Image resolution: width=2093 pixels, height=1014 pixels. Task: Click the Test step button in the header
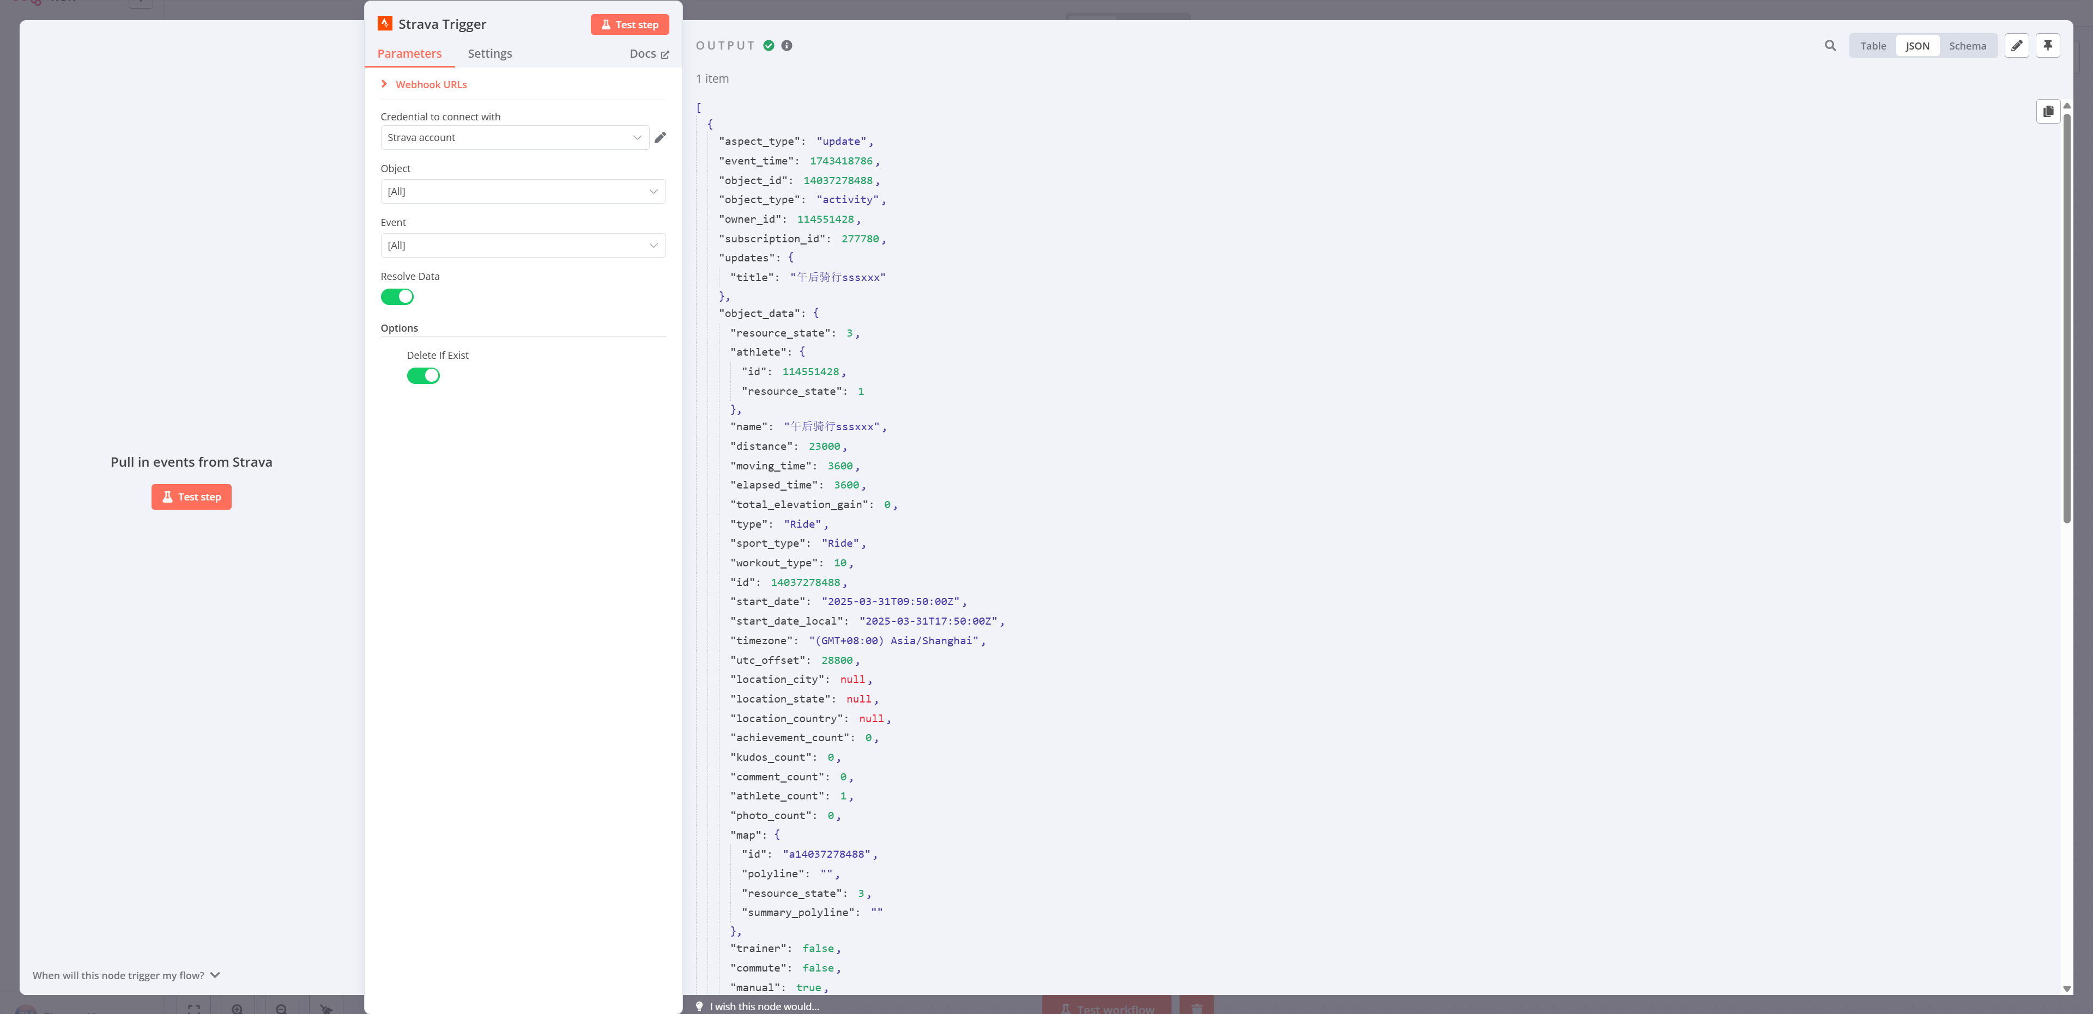point(630,25)
